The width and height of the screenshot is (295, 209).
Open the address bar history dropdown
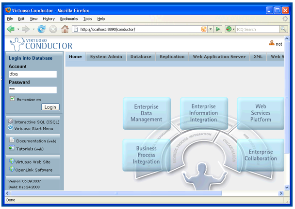click(x=211, y=29)
